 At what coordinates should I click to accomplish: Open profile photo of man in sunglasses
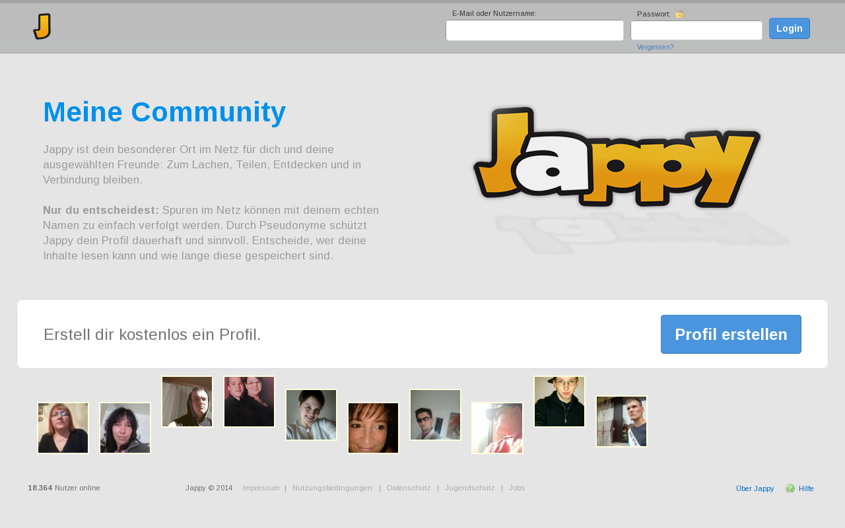point(435,415)
